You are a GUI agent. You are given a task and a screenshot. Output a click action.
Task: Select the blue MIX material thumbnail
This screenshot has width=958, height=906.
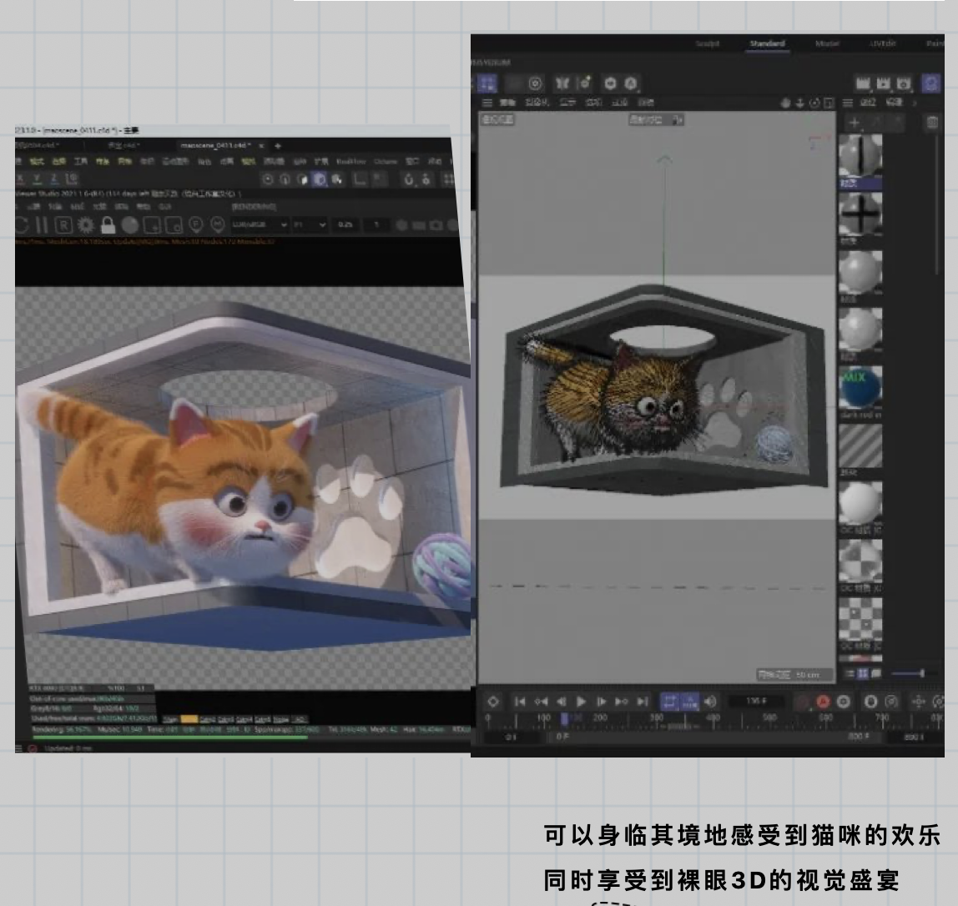(x=860, y=387)
